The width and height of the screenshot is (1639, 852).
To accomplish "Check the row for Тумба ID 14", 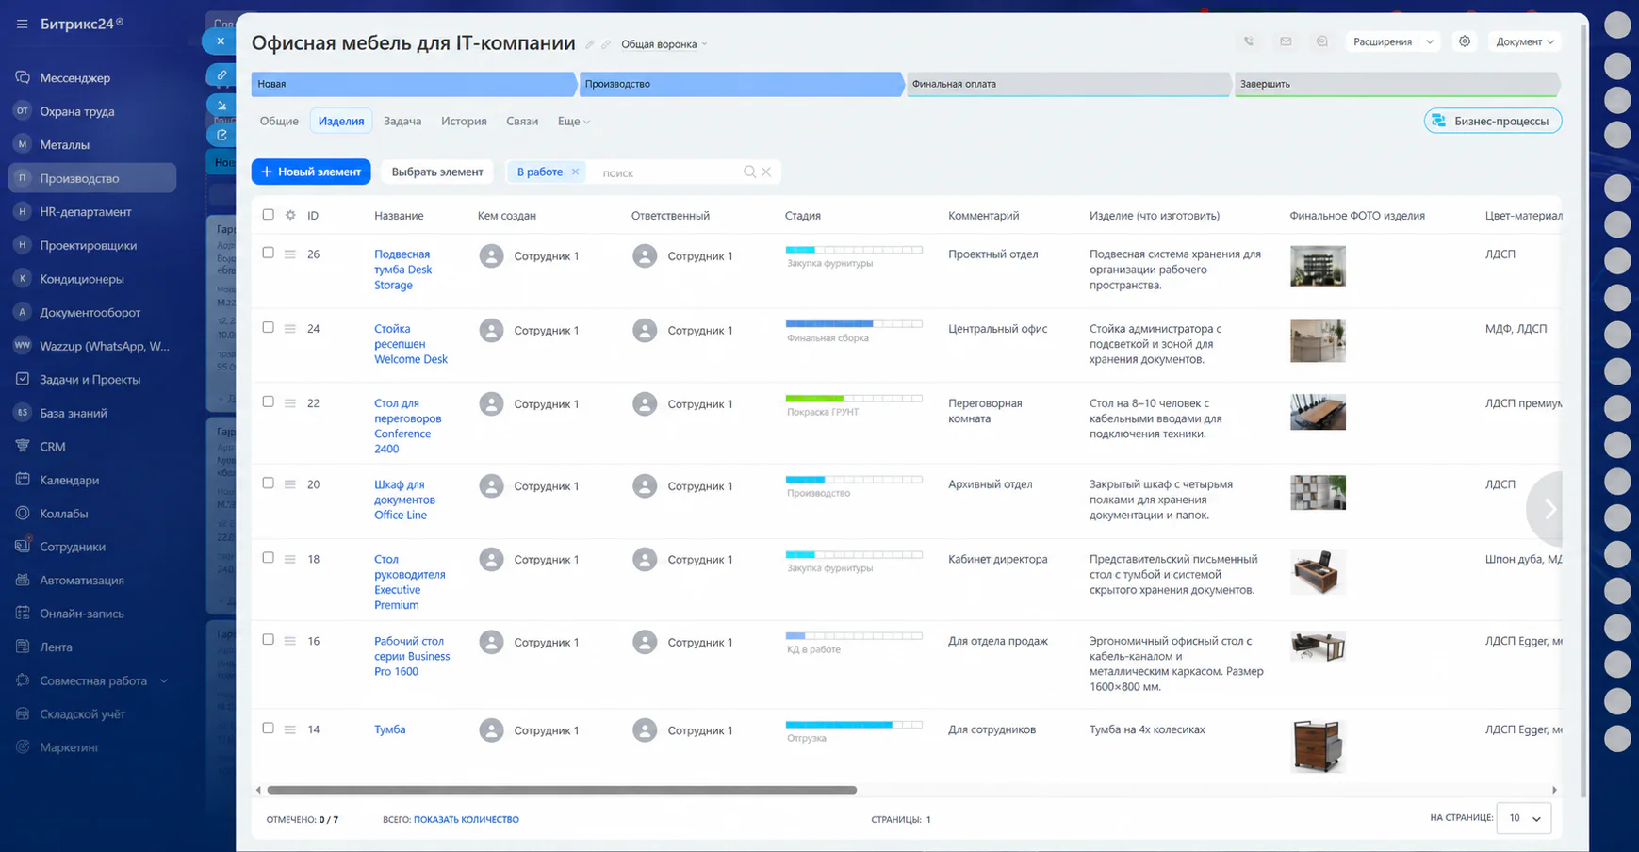I will (268, 728).
